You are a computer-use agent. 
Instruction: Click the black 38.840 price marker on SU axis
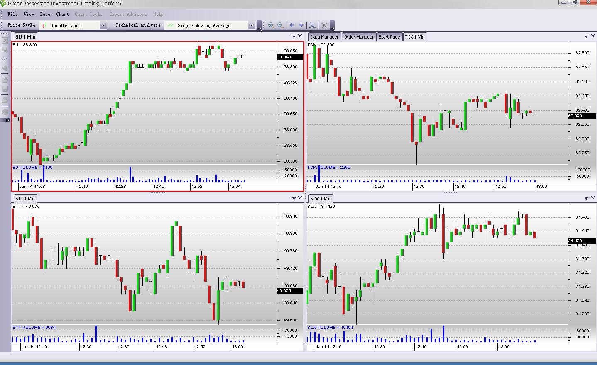pyautogui.click(x=290, y=57)
